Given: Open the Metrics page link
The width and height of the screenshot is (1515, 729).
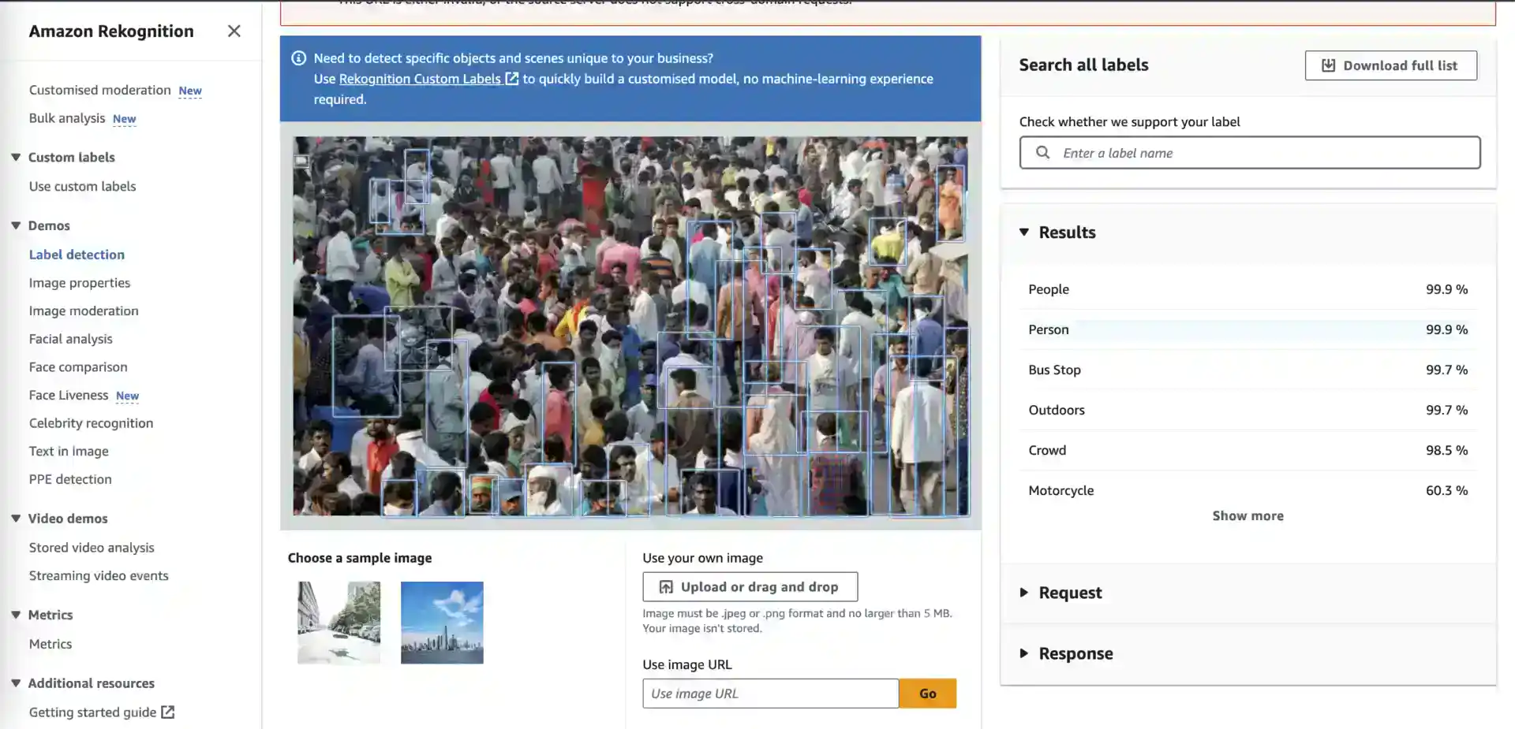Looking at the screenshot, I should point(50,644).
